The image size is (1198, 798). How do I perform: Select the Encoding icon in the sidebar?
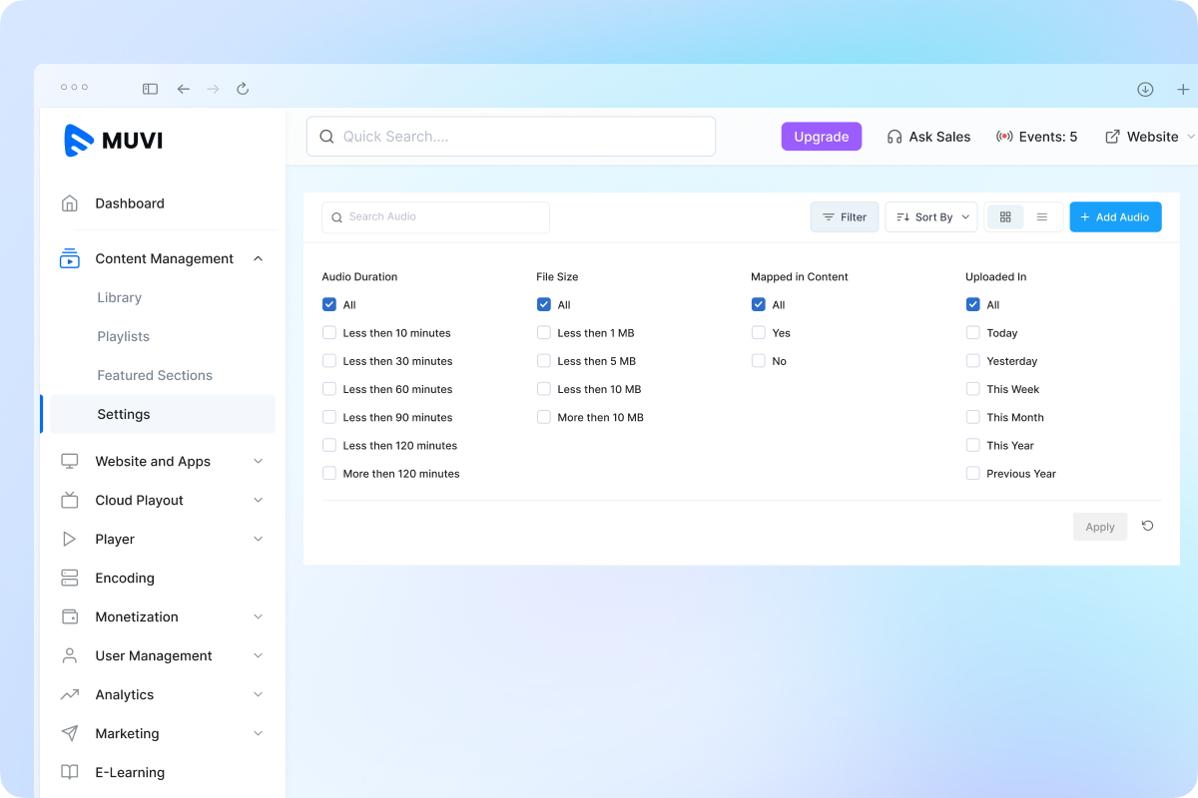click(x=70, y=578)
